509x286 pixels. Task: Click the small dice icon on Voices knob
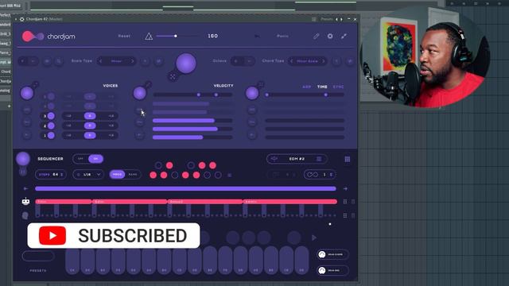click(x=35, y=85)
